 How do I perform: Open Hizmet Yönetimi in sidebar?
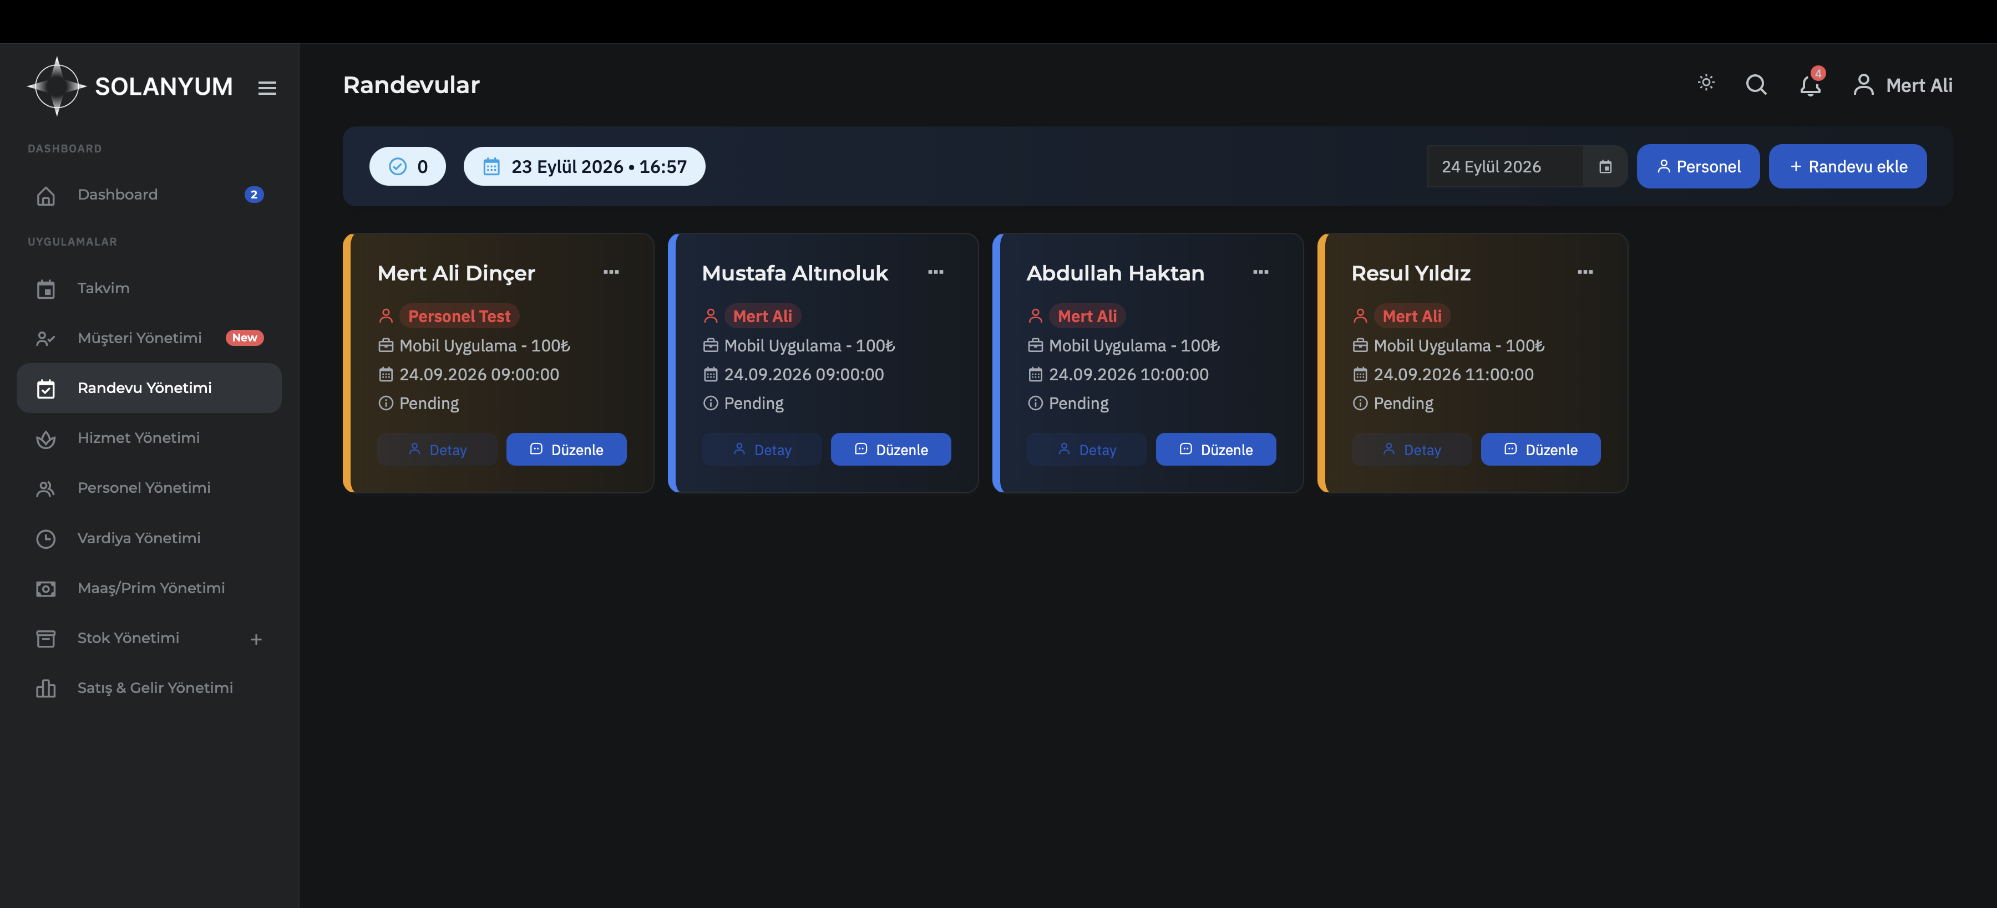[x=149, y=438]
